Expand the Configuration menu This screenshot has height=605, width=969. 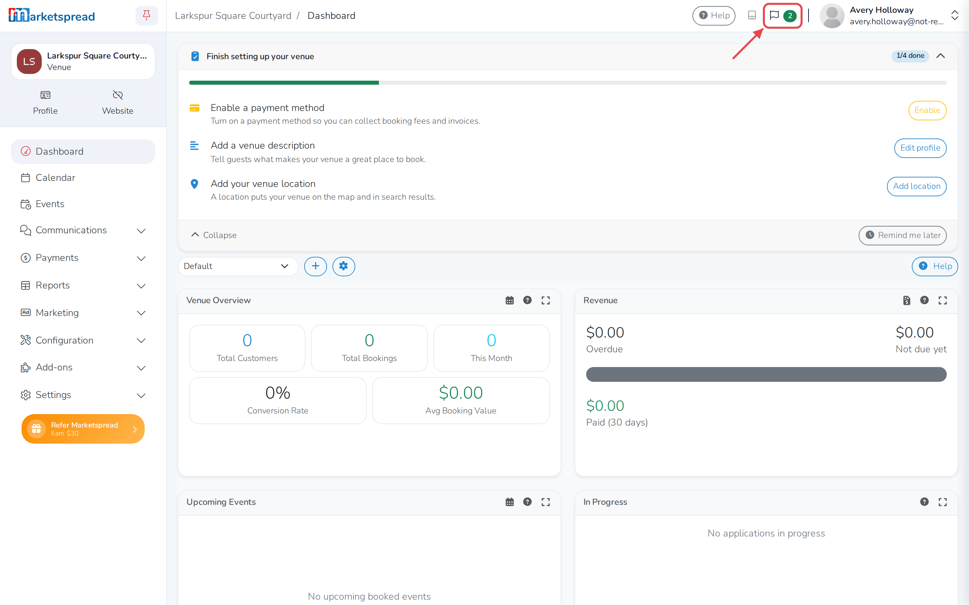[x=83, y=340]
